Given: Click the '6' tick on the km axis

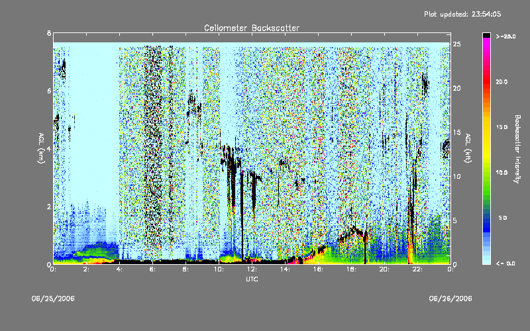Looking at the screenshot, I should (x=49, y=91).
